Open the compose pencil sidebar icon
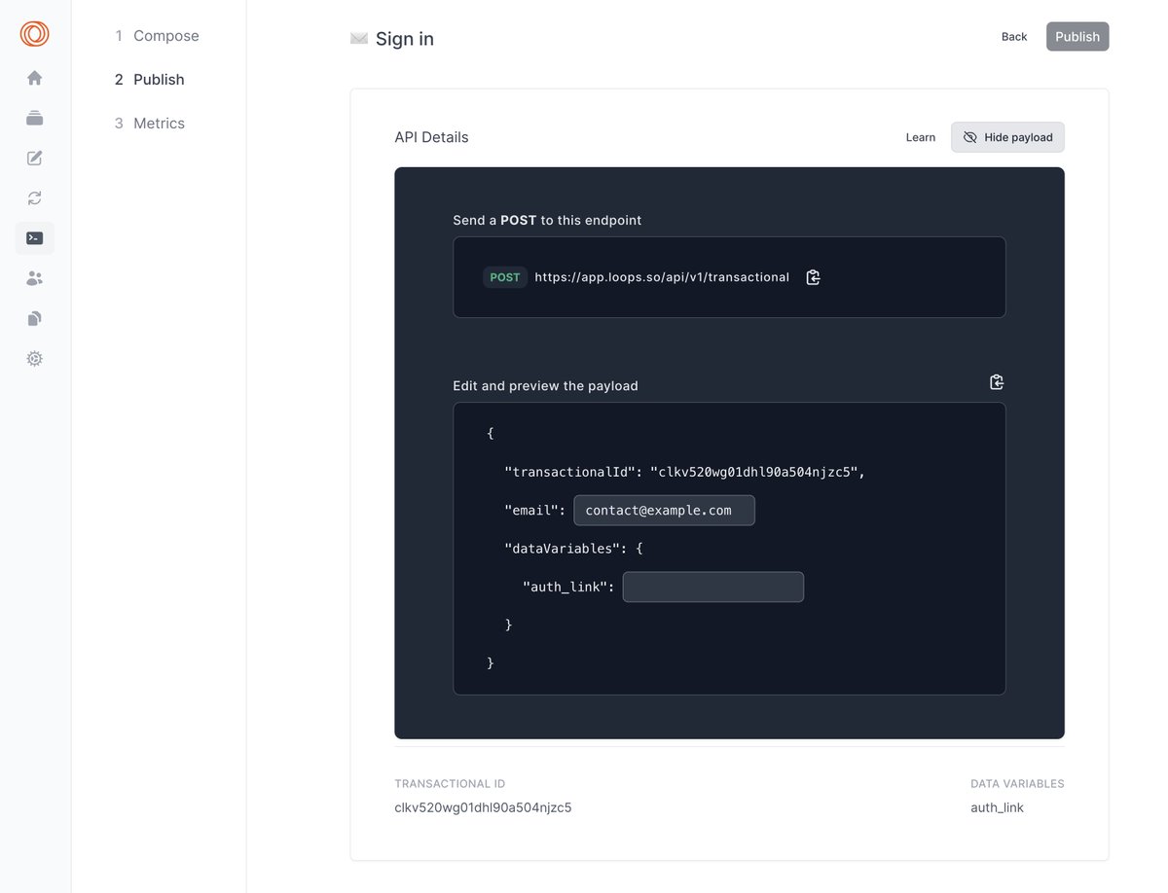Image resolution: width=1168 pixels, height=893 pixels. (x=34, y=159)
